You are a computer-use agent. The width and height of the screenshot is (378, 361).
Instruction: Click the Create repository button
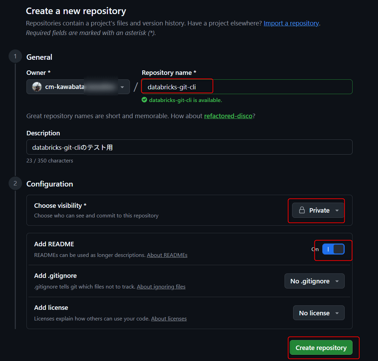tap(321, 348)
